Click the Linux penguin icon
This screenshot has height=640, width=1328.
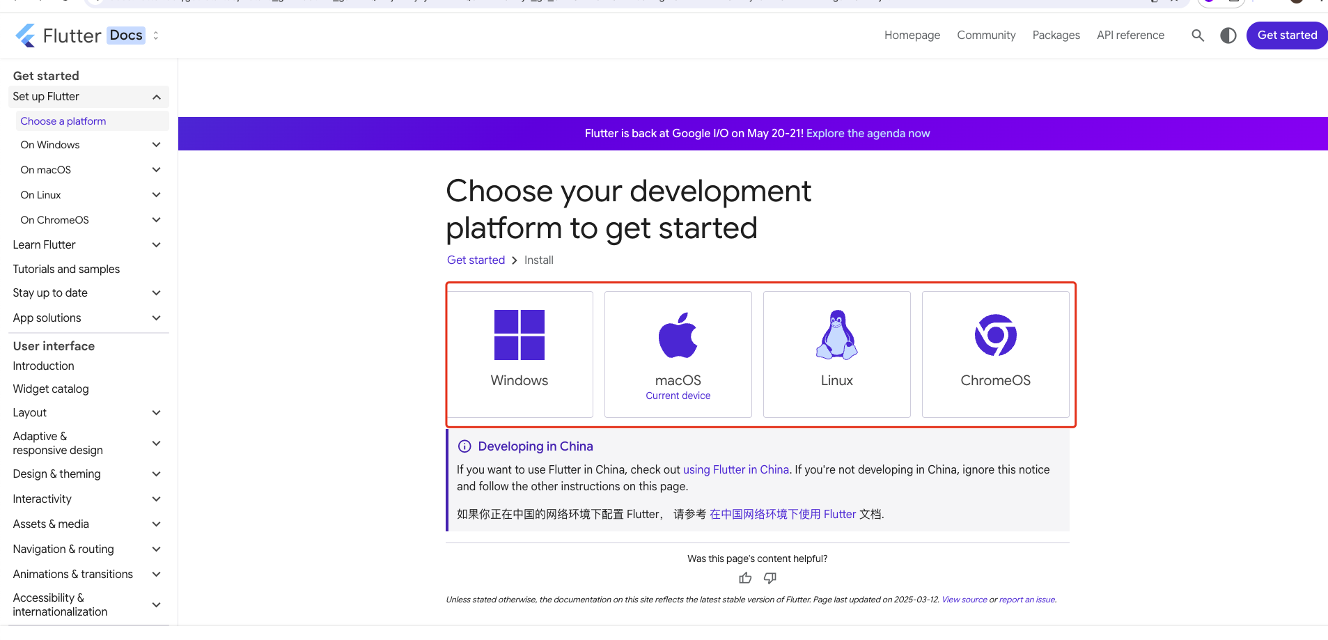click(x=837, y=335)
